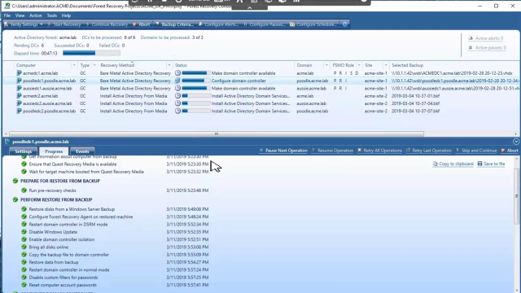Open Site column filter dropdown
This screenshot has width=521, height=293.
coord(385,65)
